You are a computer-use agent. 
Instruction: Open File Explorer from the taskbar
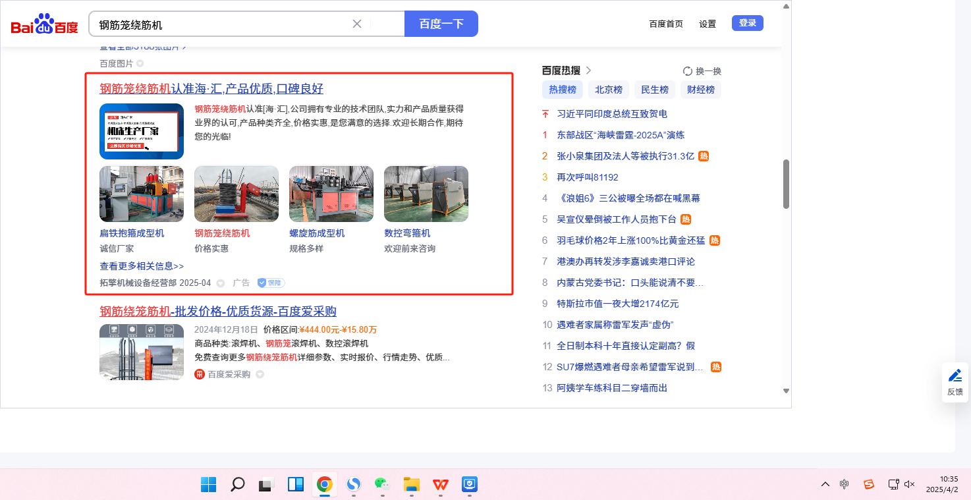pyautogui.click(x=412, y=484)
